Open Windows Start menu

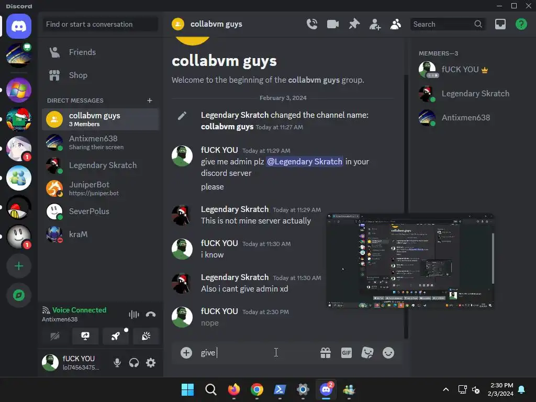187,389
